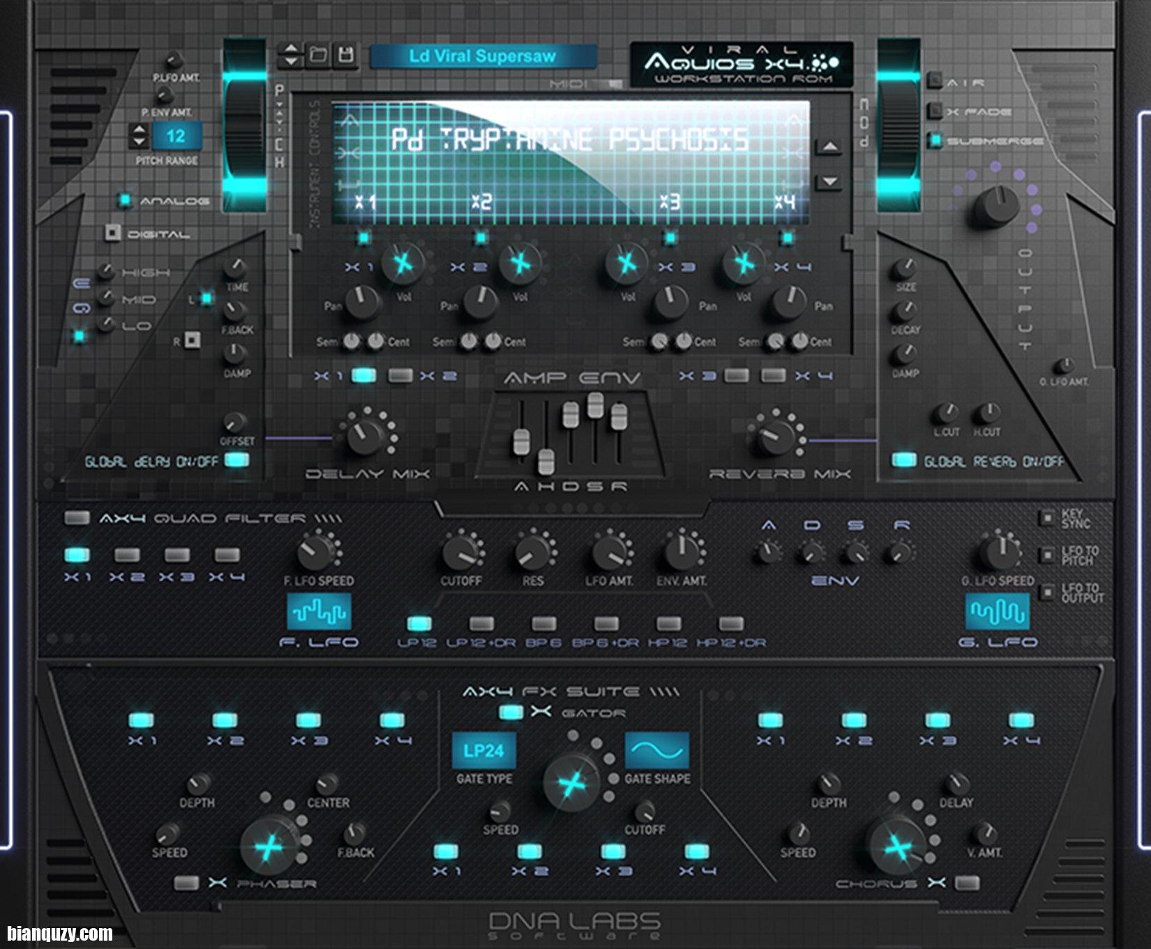1151x949 pixels.
Task: Select the HP12 filter type
Action: tap(668, 623)
